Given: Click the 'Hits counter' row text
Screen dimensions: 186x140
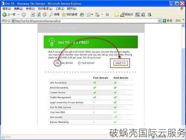Looking at the screenshot, I should [x=56, y=117].
